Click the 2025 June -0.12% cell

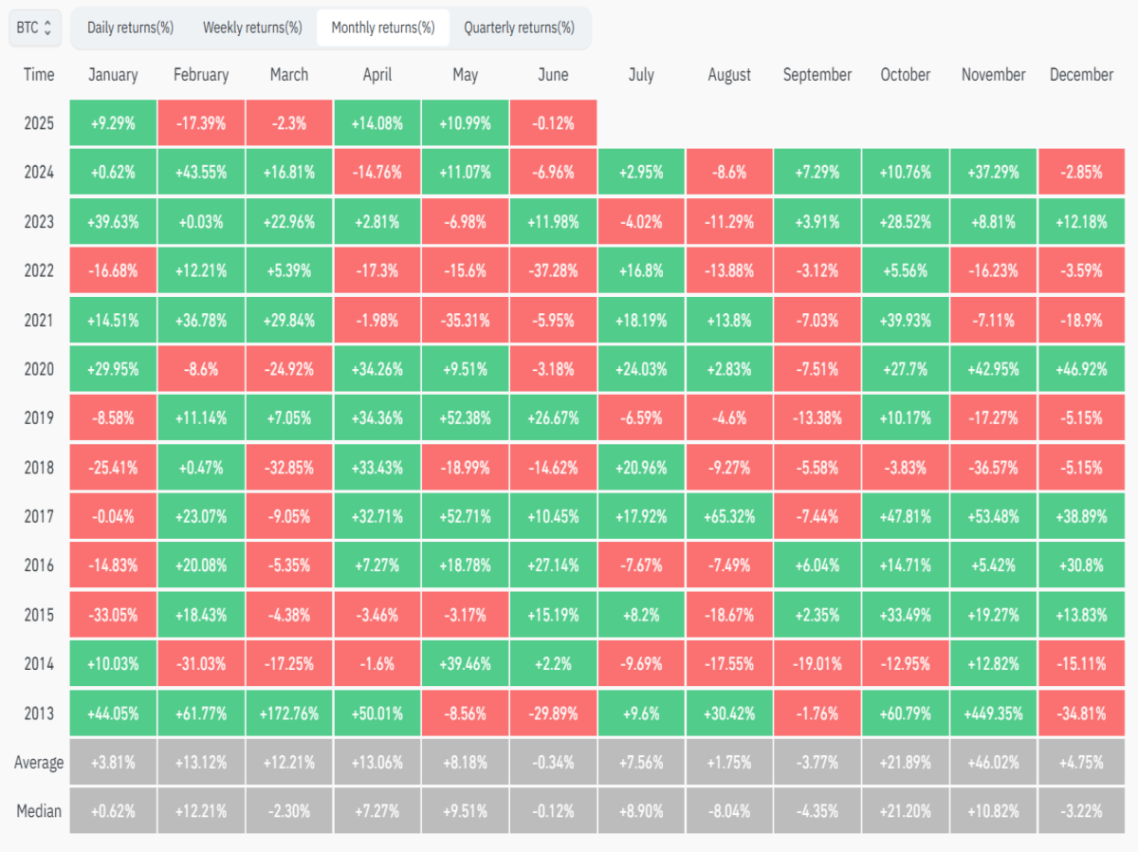(554, 123)
